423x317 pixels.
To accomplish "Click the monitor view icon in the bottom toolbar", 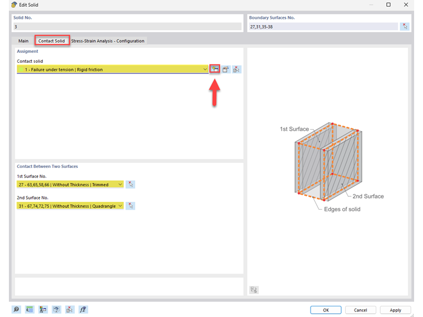I will (56, 309).
